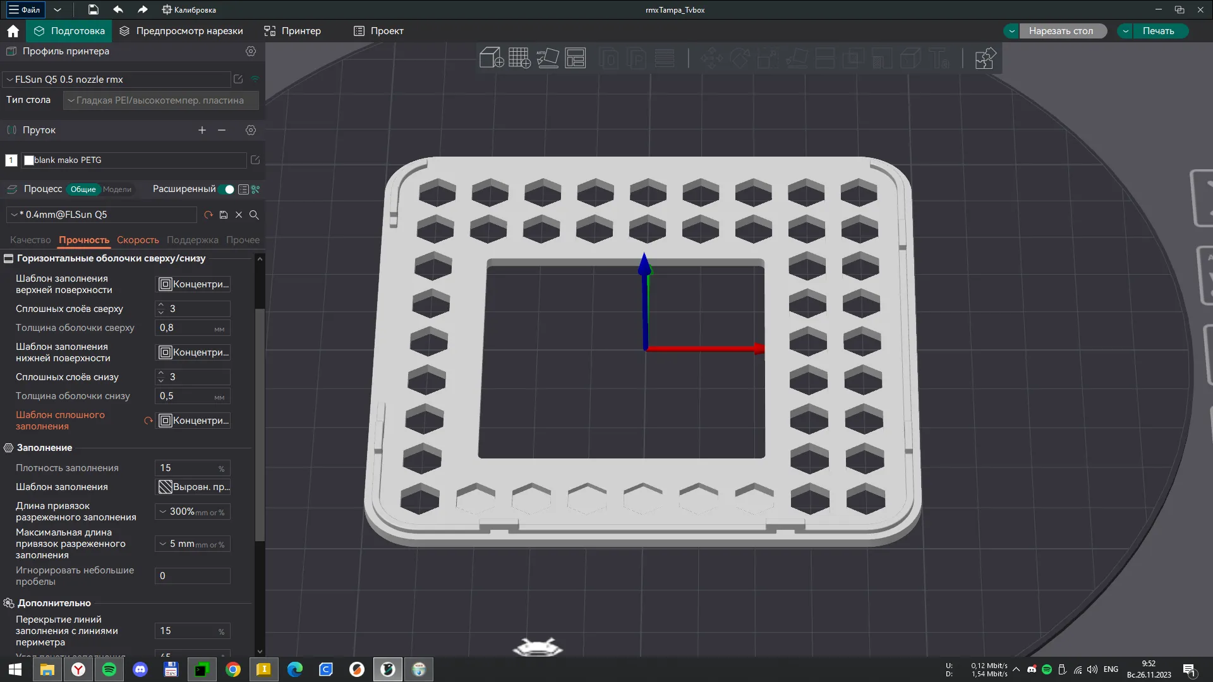Click the blank mako PETG filament color swatch

click(x=28, y=160)
